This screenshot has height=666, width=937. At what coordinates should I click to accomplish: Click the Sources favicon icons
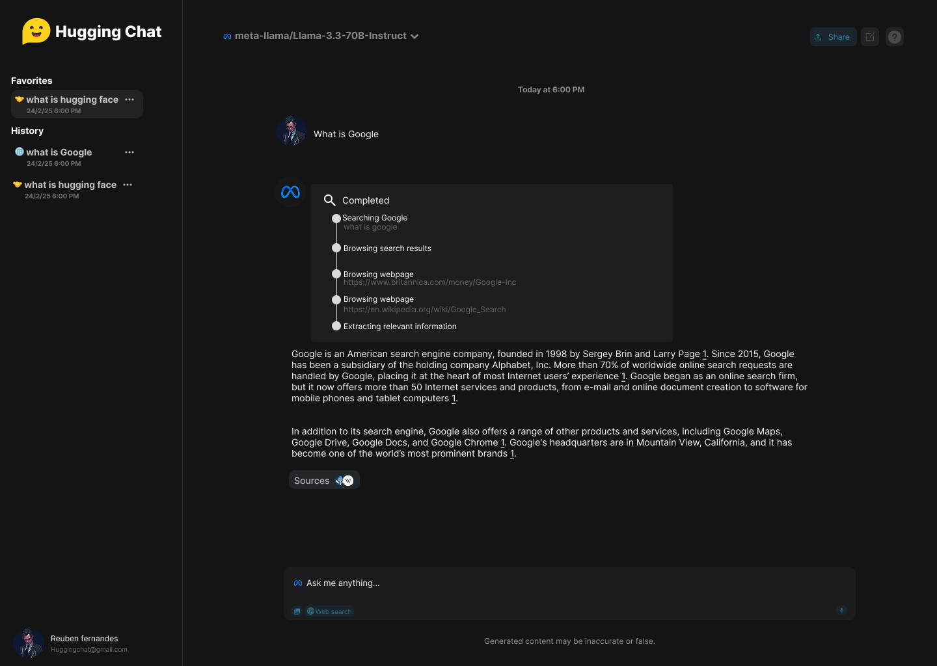tap(344, 481)
